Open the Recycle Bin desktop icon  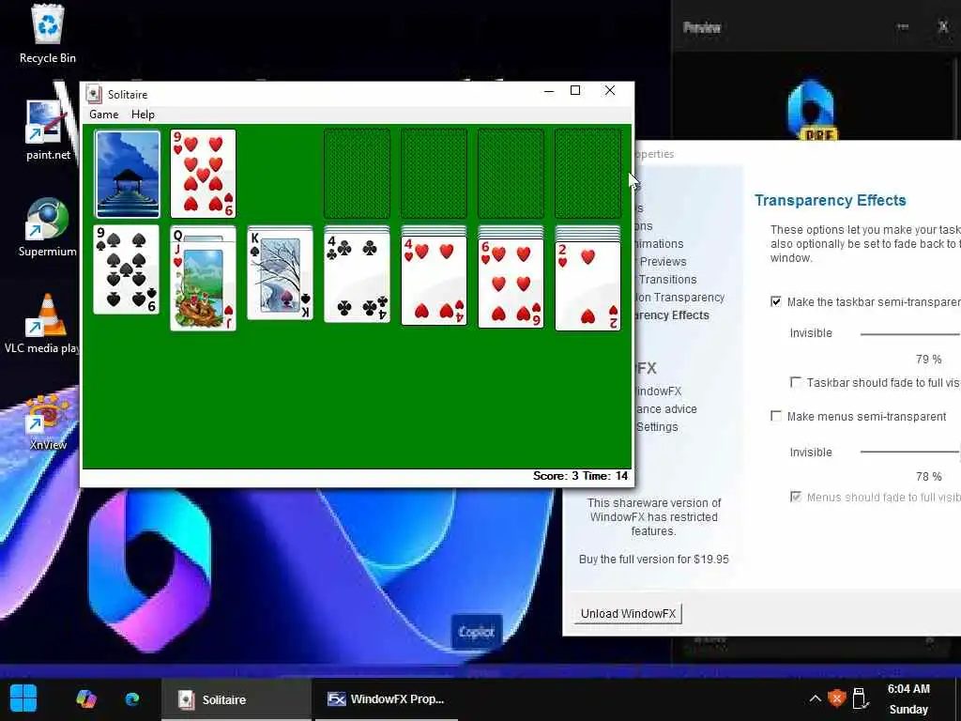[x=48, y=34]
